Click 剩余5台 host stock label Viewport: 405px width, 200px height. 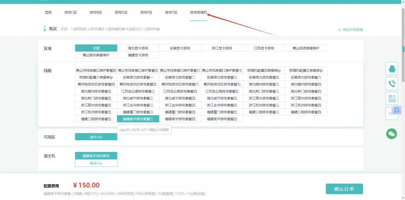pyautogui.click(x=96, y=163)
